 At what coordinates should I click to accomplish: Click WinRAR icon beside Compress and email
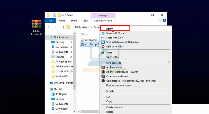tap(103, 76)
